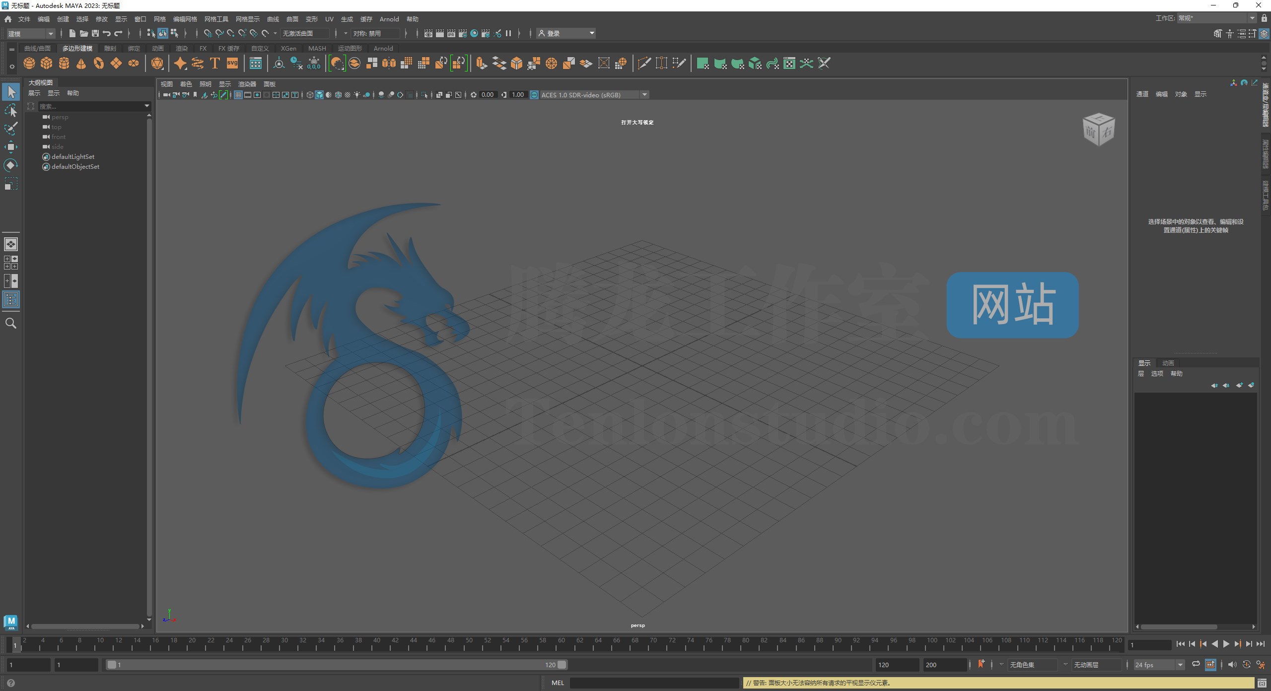Viewport: 1271px width, 691px height.
Task: Click the step back one key button
Action: coord(1203,644)
